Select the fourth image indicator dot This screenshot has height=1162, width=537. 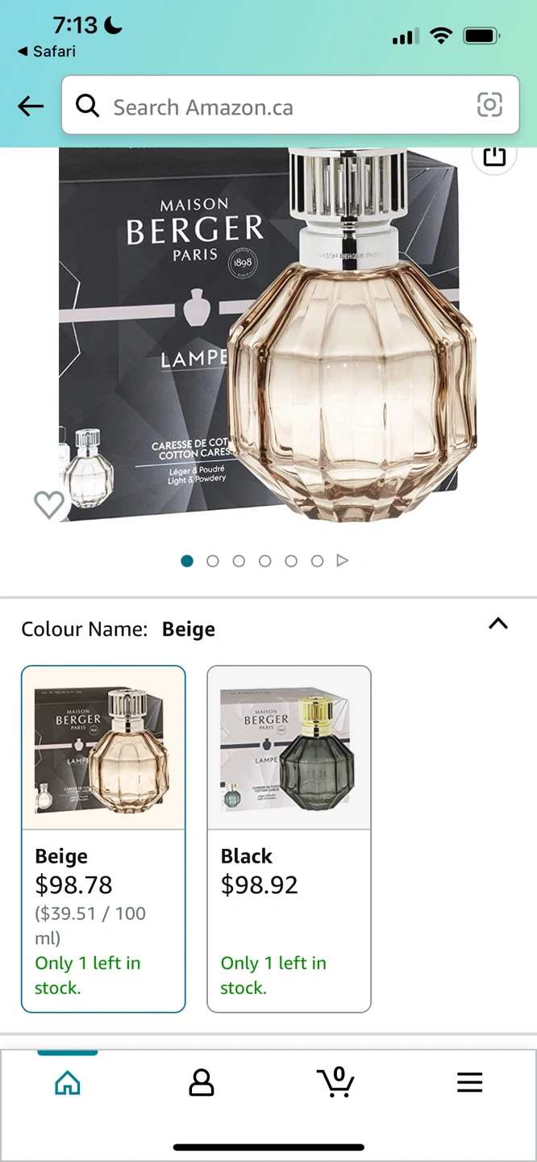click(x=264, y=561)
